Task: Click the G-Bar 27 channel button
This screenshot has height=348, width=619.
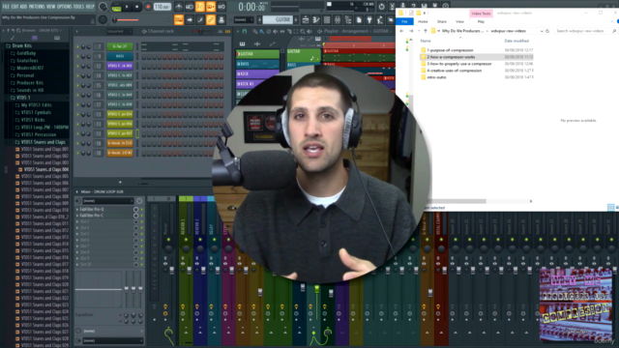Action: click(x=120, y=46)
